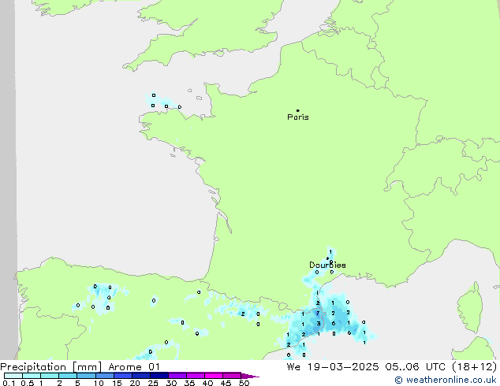This screenshot has height=386, width=500.
Task: Select the 10–15 mm blue legend swatch
Action: pos(105,376)
